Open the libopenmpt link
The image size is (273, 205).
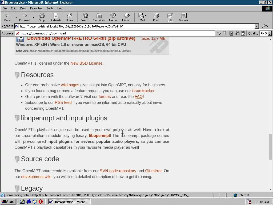(99, 136)
